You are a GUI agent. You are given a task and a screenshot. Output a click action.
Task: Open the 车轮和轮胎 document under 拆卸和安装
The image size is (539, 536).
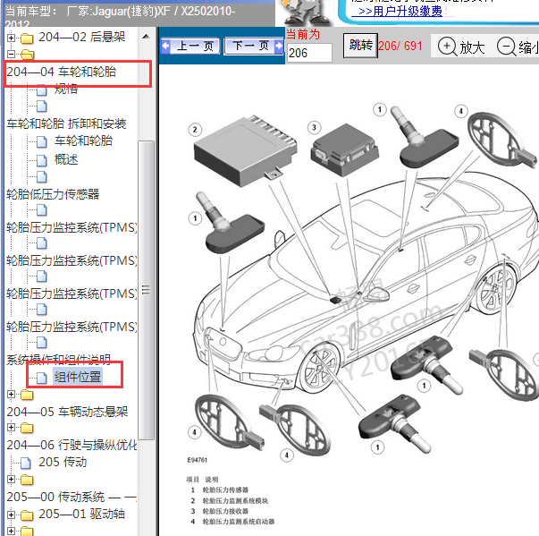click(83, 140)
